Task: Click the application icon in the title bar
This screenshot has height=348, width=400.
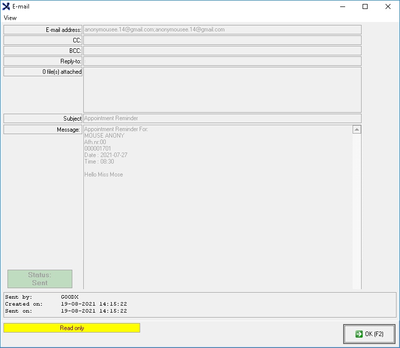Action: point(6,6)
